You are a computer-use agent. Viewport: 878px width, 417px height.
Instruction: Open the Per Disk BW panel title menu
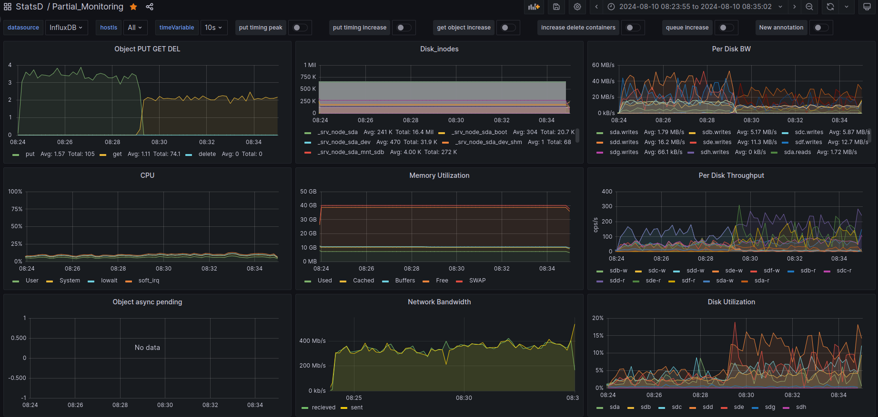tap(731, 49)
